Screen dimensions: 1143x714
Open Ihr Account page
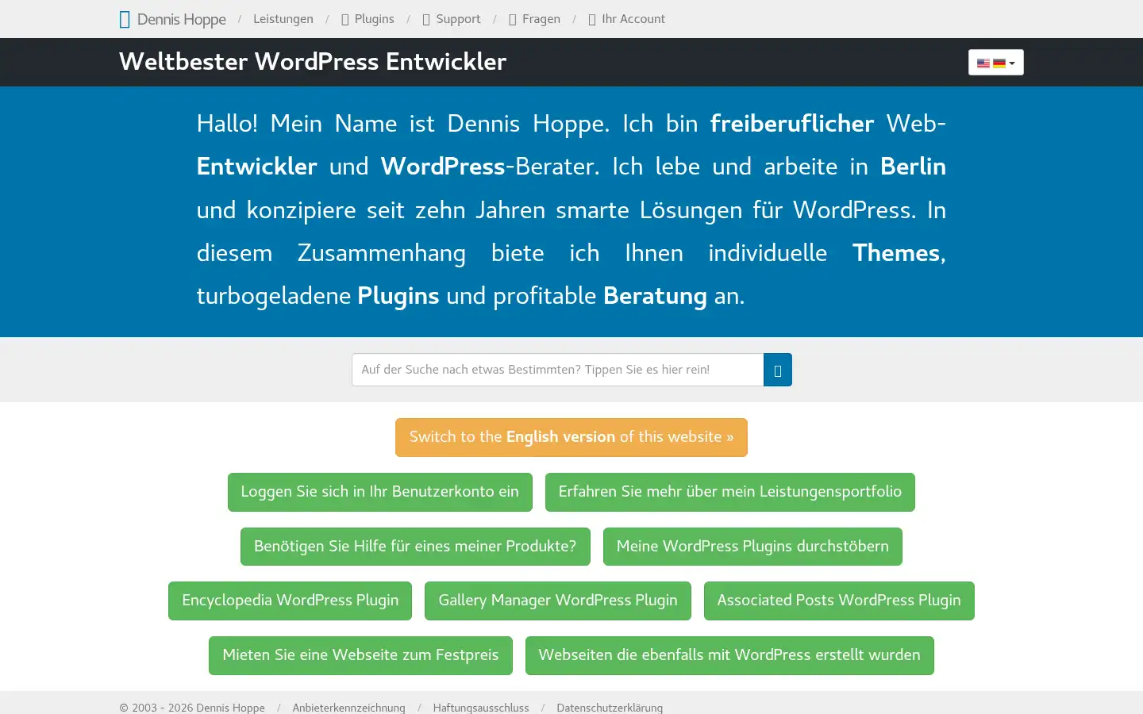[633, 19]
